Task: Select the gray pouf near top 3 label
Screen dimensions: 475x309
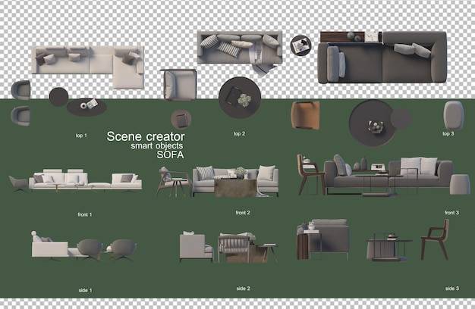Action: [x=454, y=116]
